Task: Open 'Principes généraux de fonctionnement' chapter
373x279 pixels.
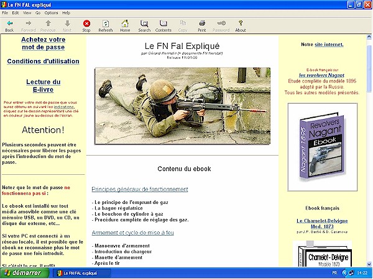Action: (x=140, y=189)
